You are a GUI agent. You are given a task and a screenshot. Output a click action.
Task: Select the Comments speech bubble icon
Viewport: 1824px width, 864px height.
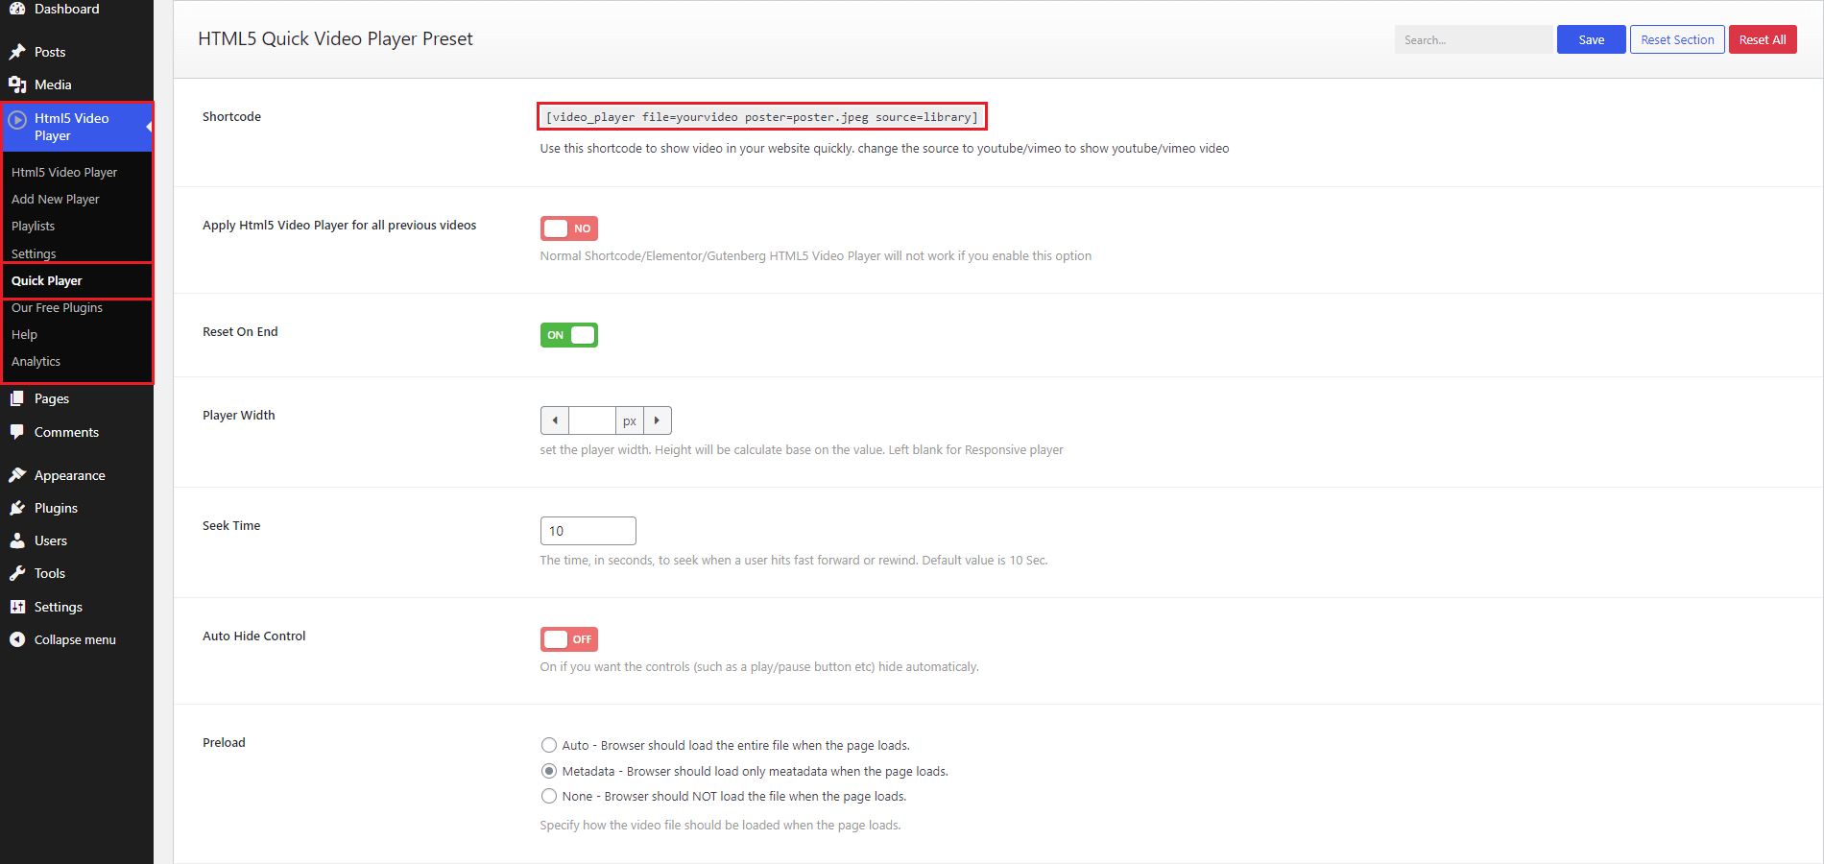point(19,431)
